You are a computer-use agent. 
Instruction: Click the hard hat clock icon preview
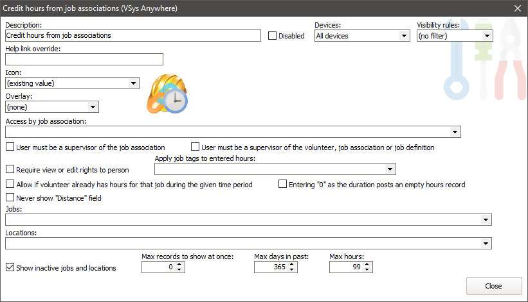167,96
